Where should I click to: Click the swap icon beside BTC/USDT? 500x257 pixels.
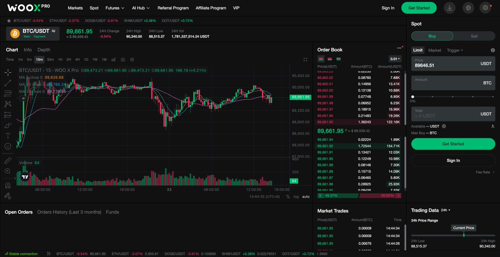coord(53,31)
